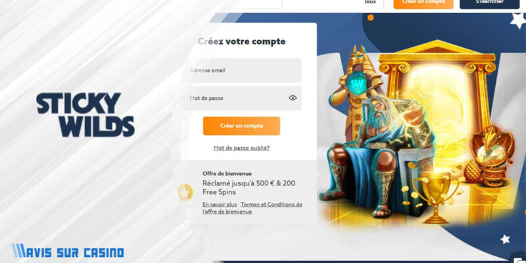Click the S'identifier button
Image resolution: width=526 pixels, height=263 pixels.
(489, 3)
